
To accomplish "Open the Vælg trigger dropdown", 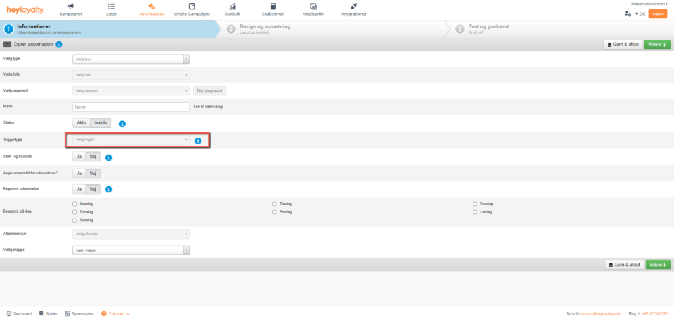I will [x=130, y=140].
